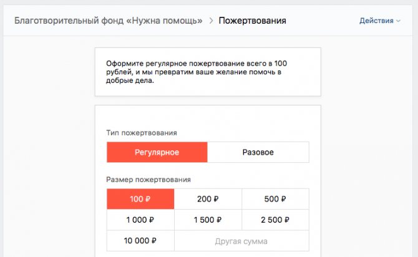The image size is (418, 257).
Task: Select the 1 500 ₽ amount
Action: [208, 220]
